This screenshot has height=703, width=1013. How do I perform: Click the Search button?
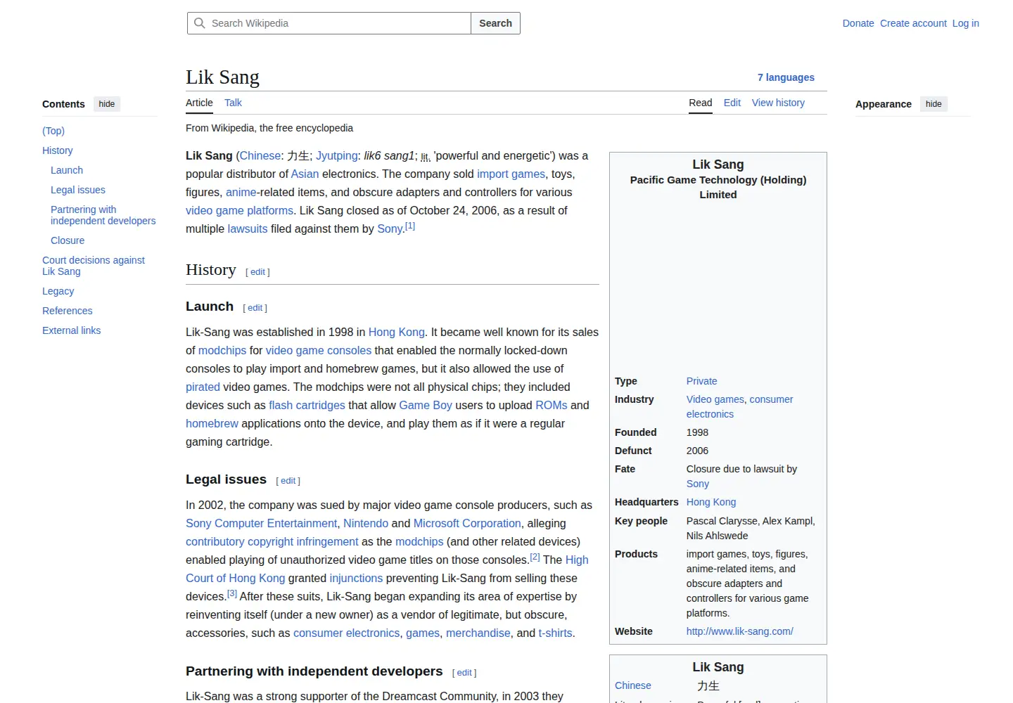(495, 23)
